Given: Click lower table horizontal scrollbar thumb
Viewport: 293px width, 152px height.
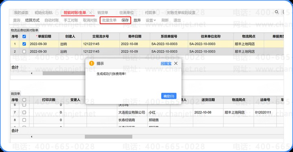Looking at the screenshot, I should 109,137.
